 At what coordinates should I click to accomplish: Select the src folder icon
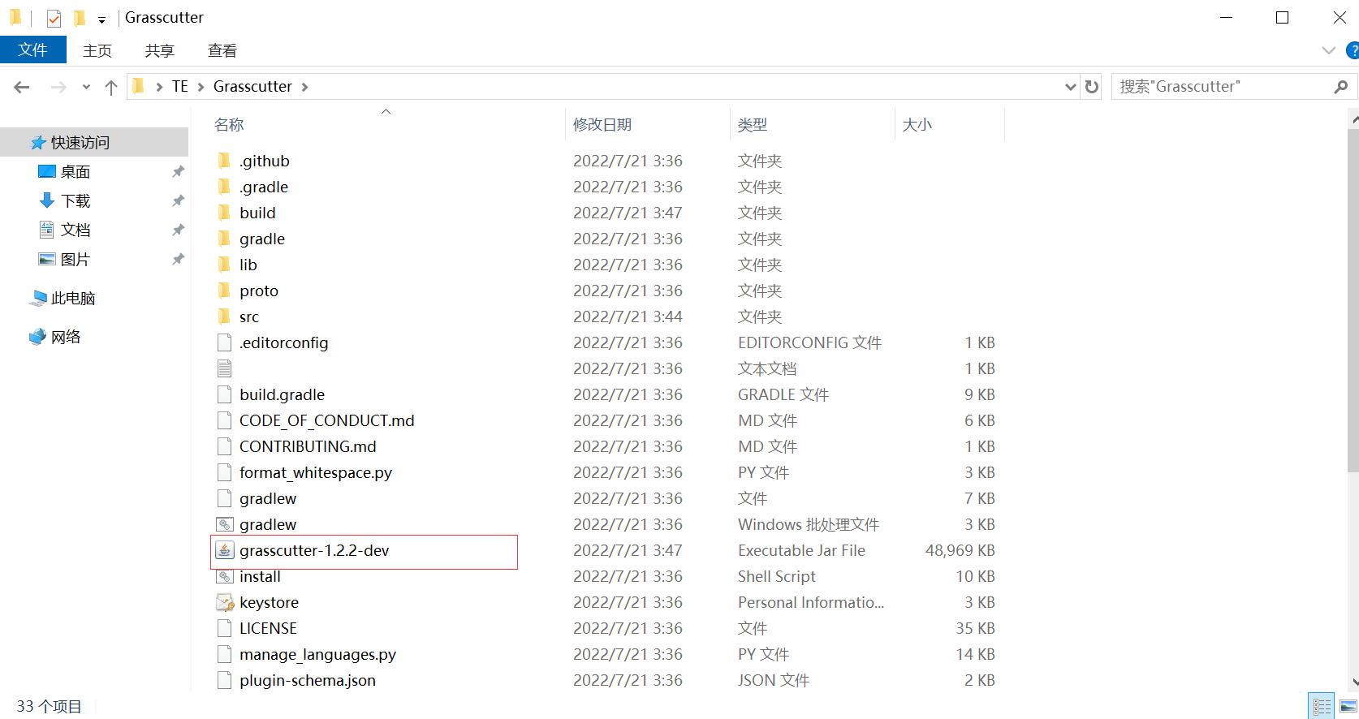(225, 316)
